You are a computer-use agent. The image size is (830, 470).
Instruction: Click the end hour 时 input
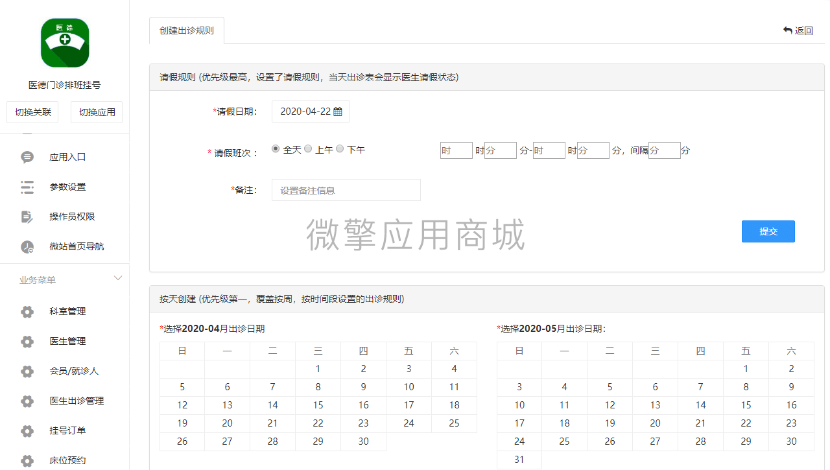pyautogui.click(x=549, y=150)
